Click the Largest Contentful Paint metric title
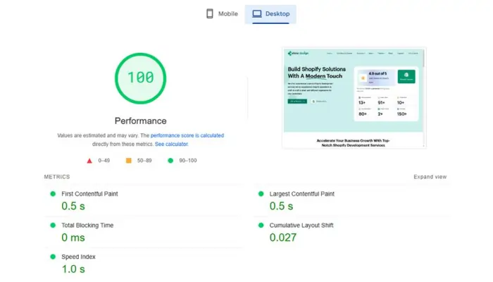The image size is (493, 282). point(302,194)
